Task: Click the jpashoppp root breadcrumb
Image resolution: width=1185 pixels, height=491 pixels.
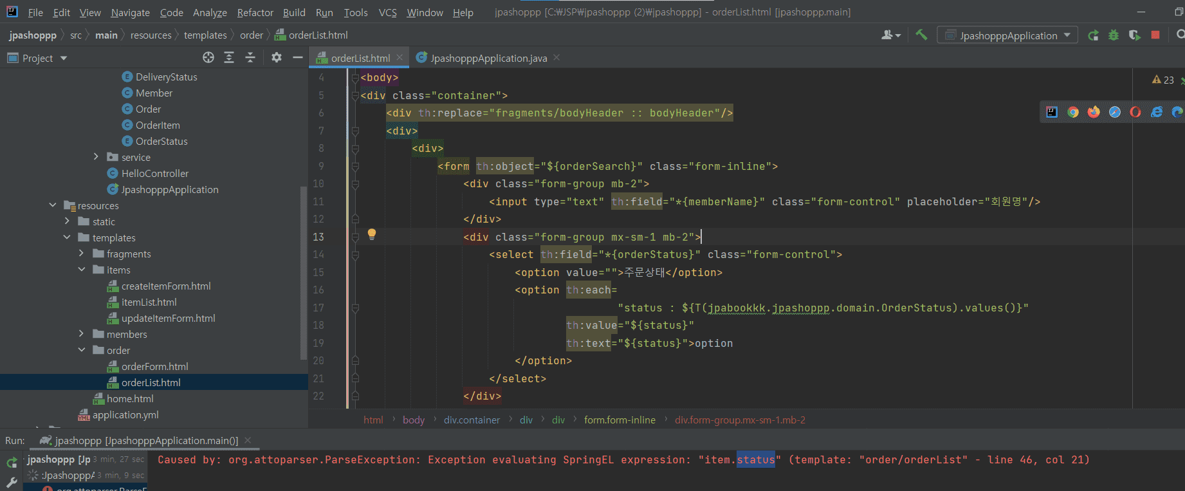Action: 33,35
